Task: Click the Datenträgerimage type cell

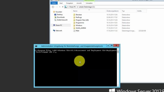Action: click(x=129, y=31)
